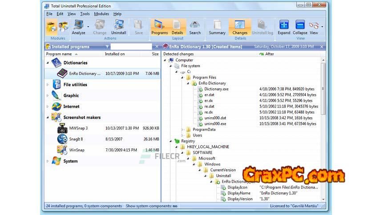Collapse the Dictionaries group
The height and width of the screenshot is (215, 372).
point(48,63)
